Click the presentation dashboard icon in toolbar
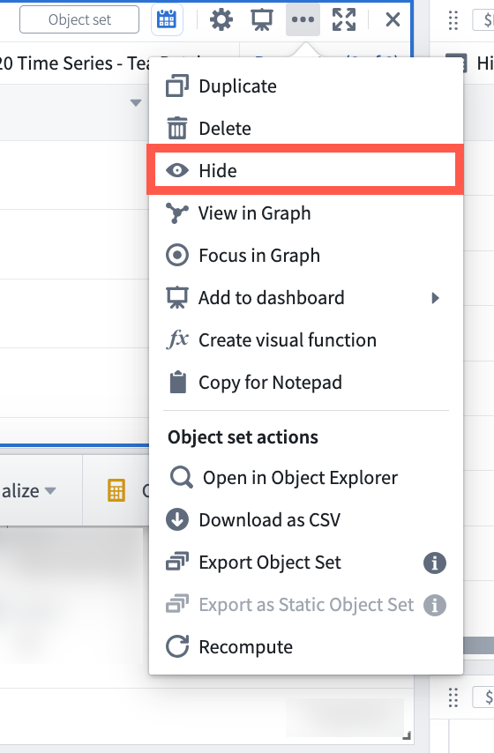494x753 pixels. click(x=262, y=19)
